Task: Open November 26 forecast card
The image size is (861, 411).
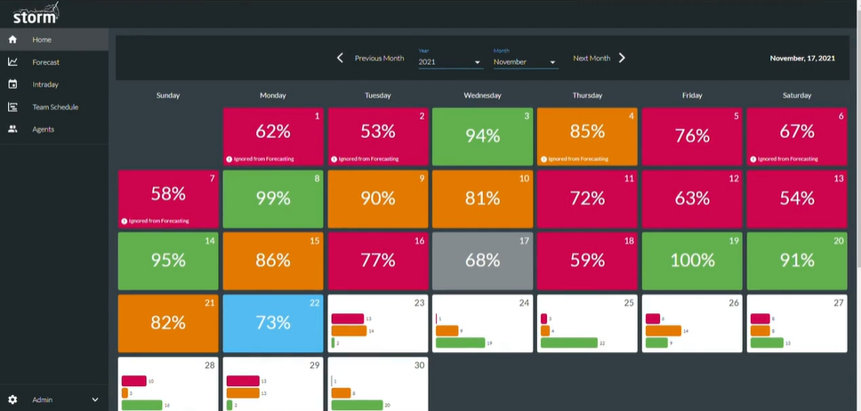Action: click(692, 323)
